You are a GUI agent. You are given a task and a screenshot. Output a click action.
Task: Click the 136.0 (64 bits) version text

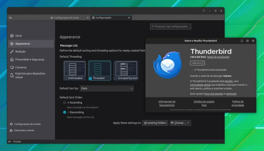coord(198,57)
